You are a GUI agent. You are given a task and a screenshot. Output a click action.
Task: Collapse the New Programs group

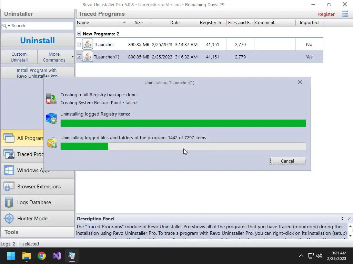(x=79, y=34)
